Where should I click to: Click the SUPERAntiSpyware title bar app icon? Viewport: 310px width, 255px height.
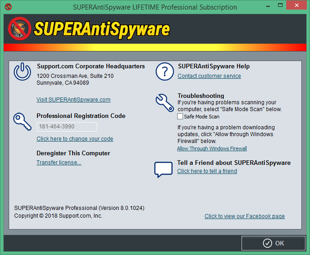pos(8,7)
